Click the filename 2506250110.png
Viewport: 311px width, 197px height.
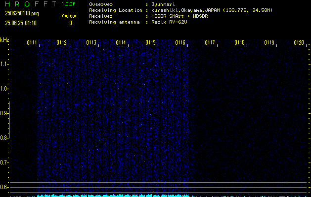pos(22,13)
